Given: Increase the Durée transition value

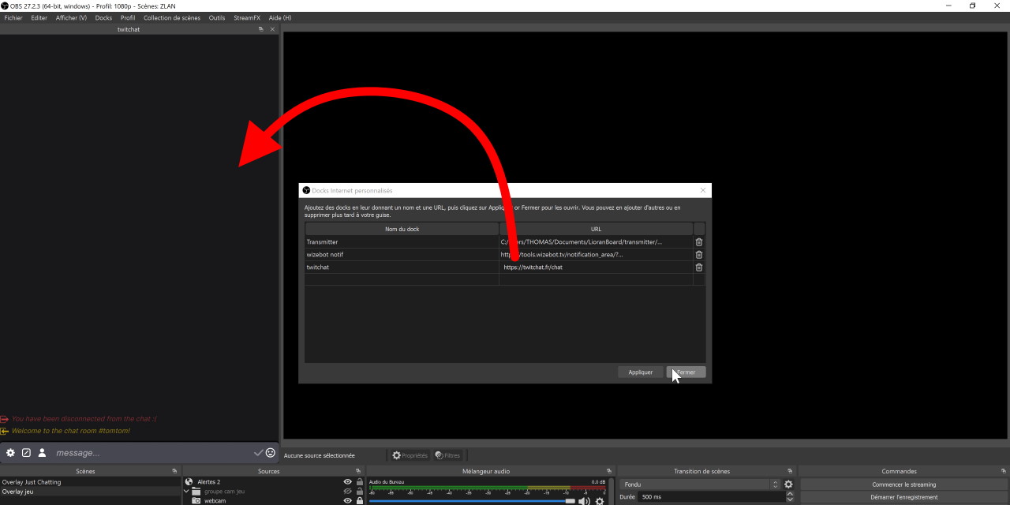Looking at the screenshot, I should pyautogui.click(x=790, y=495).
